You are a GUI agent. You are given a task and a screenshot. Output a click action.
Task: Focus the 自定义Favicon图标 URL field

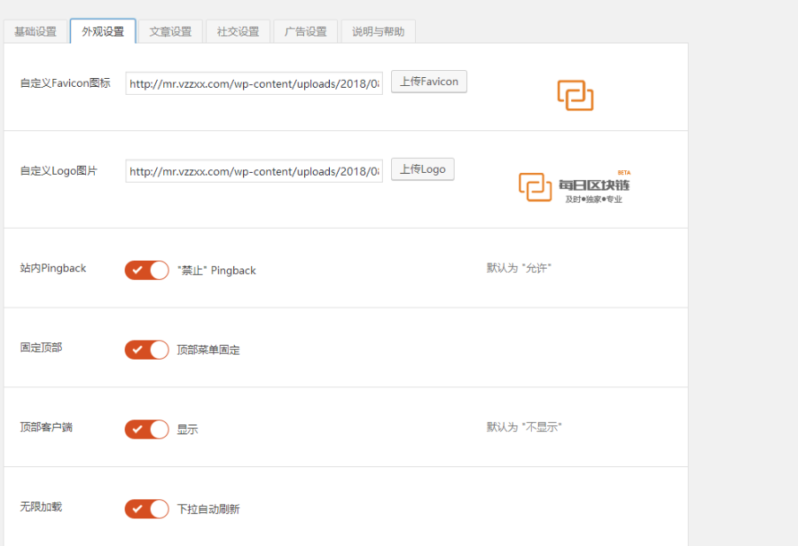click(x=254, y=84)
